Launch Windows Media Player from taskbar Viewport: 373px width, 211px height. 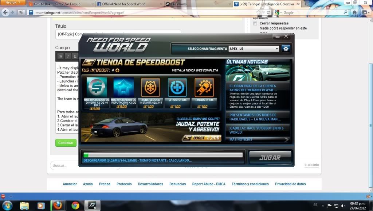point(41,206)
